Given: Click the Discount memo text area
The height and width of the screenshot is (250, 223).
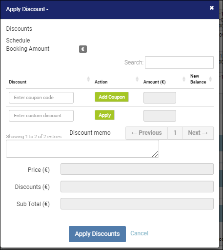Looking at the screenshot, I should click(82, 149).
